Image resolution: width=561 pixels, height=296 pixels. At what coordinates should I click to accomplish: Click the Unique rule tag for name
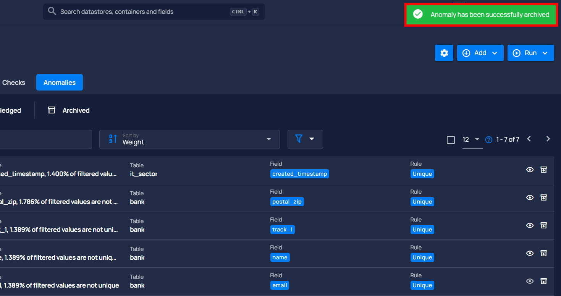click(x=422, y=257)
